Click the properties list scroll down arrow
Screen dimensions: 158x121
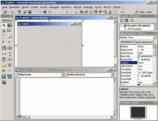pyautogui.click(x=154, y=83)
